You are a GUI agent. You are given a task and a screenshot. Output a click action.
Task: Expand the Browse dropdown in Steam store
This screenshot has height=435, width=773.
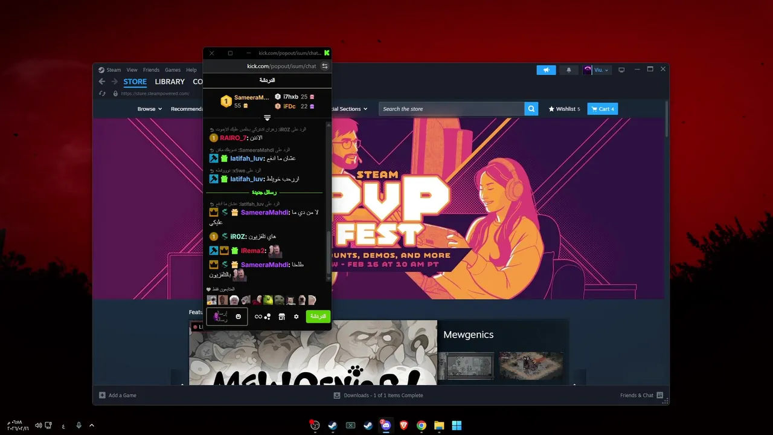coord(150,109)
